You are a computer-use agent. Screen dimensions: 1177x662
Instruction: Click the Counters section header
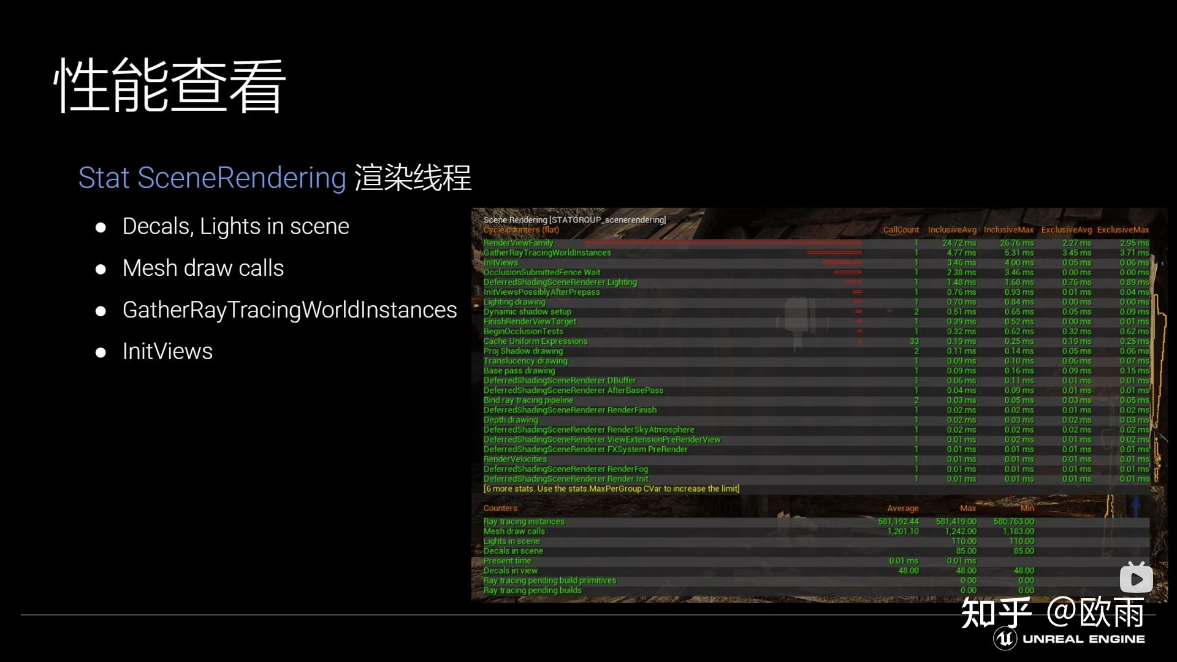click(x=500, y=508)
